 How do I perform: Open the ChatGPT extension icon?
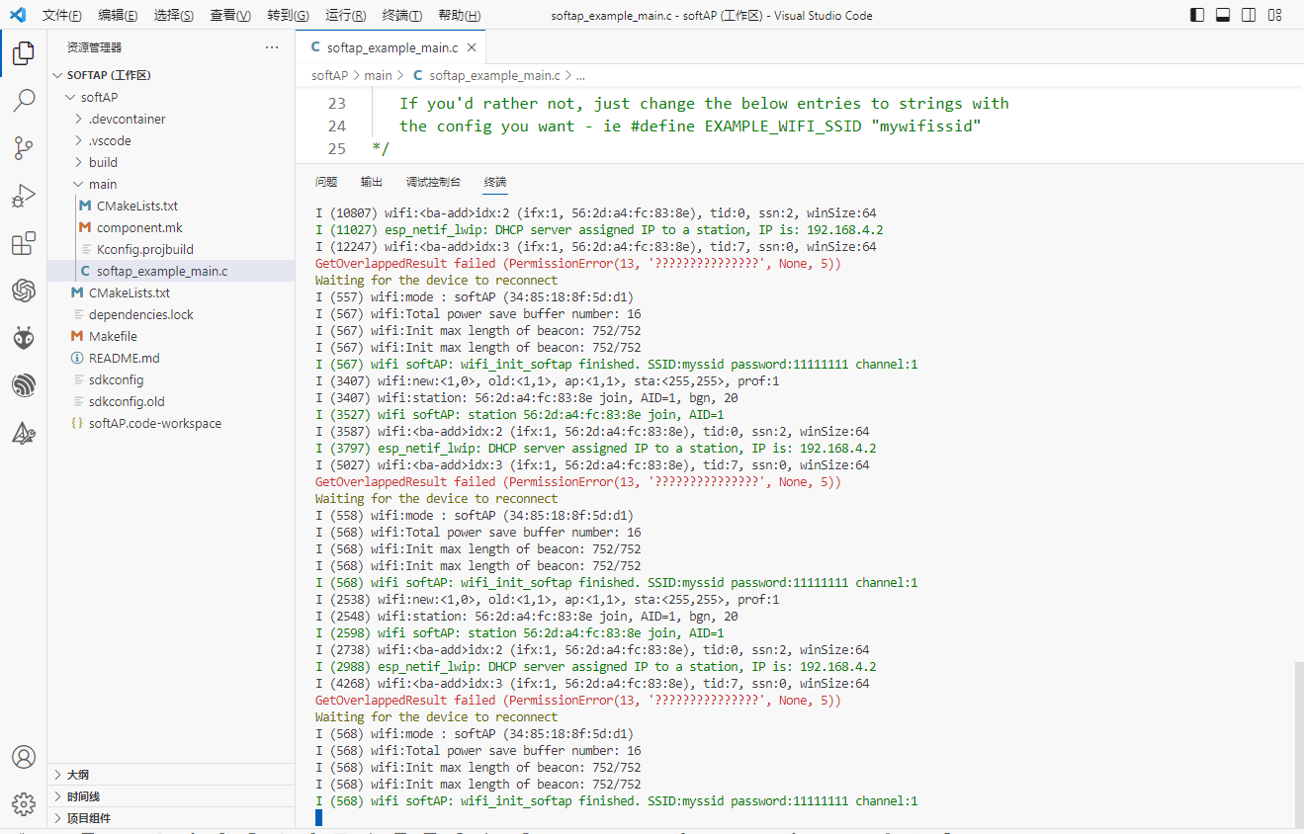point(24,291)
